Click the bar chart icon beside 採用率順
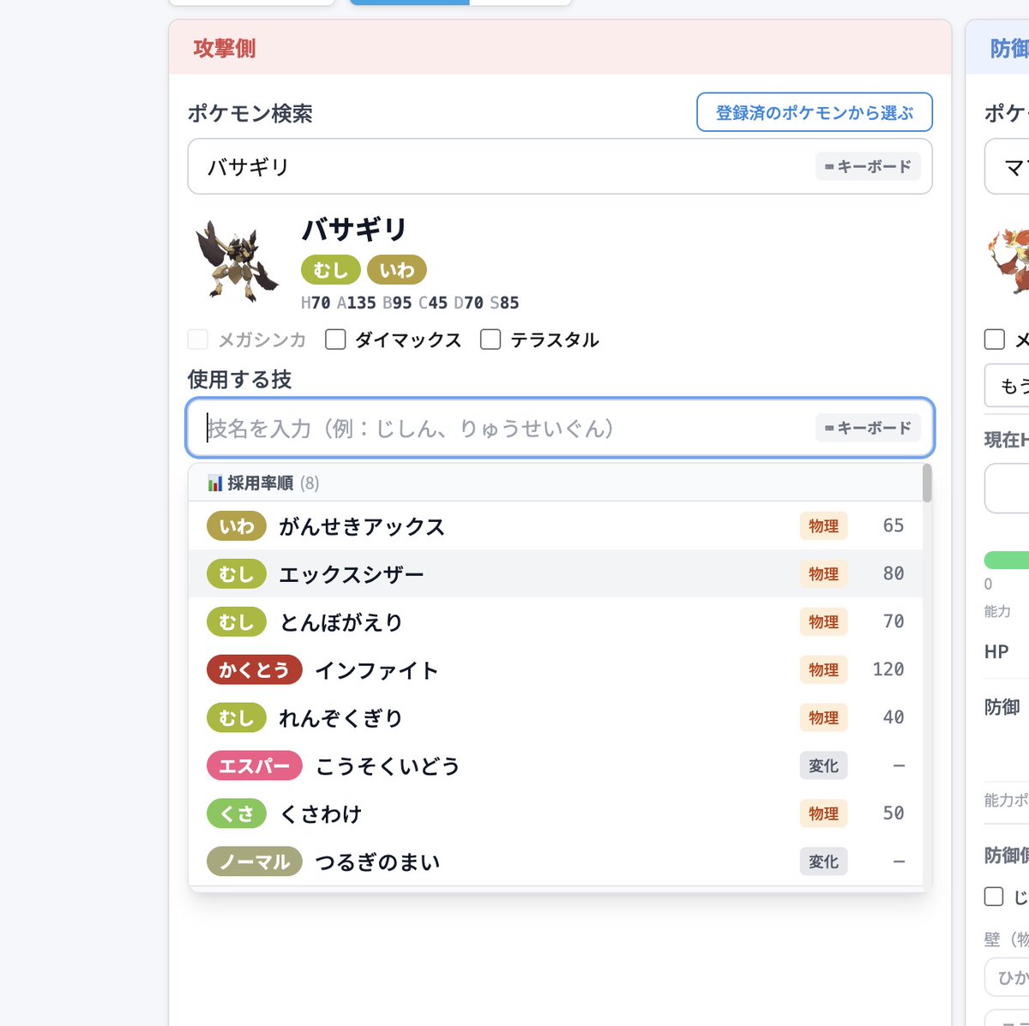1029x1026 pixels. coord(214,483)
